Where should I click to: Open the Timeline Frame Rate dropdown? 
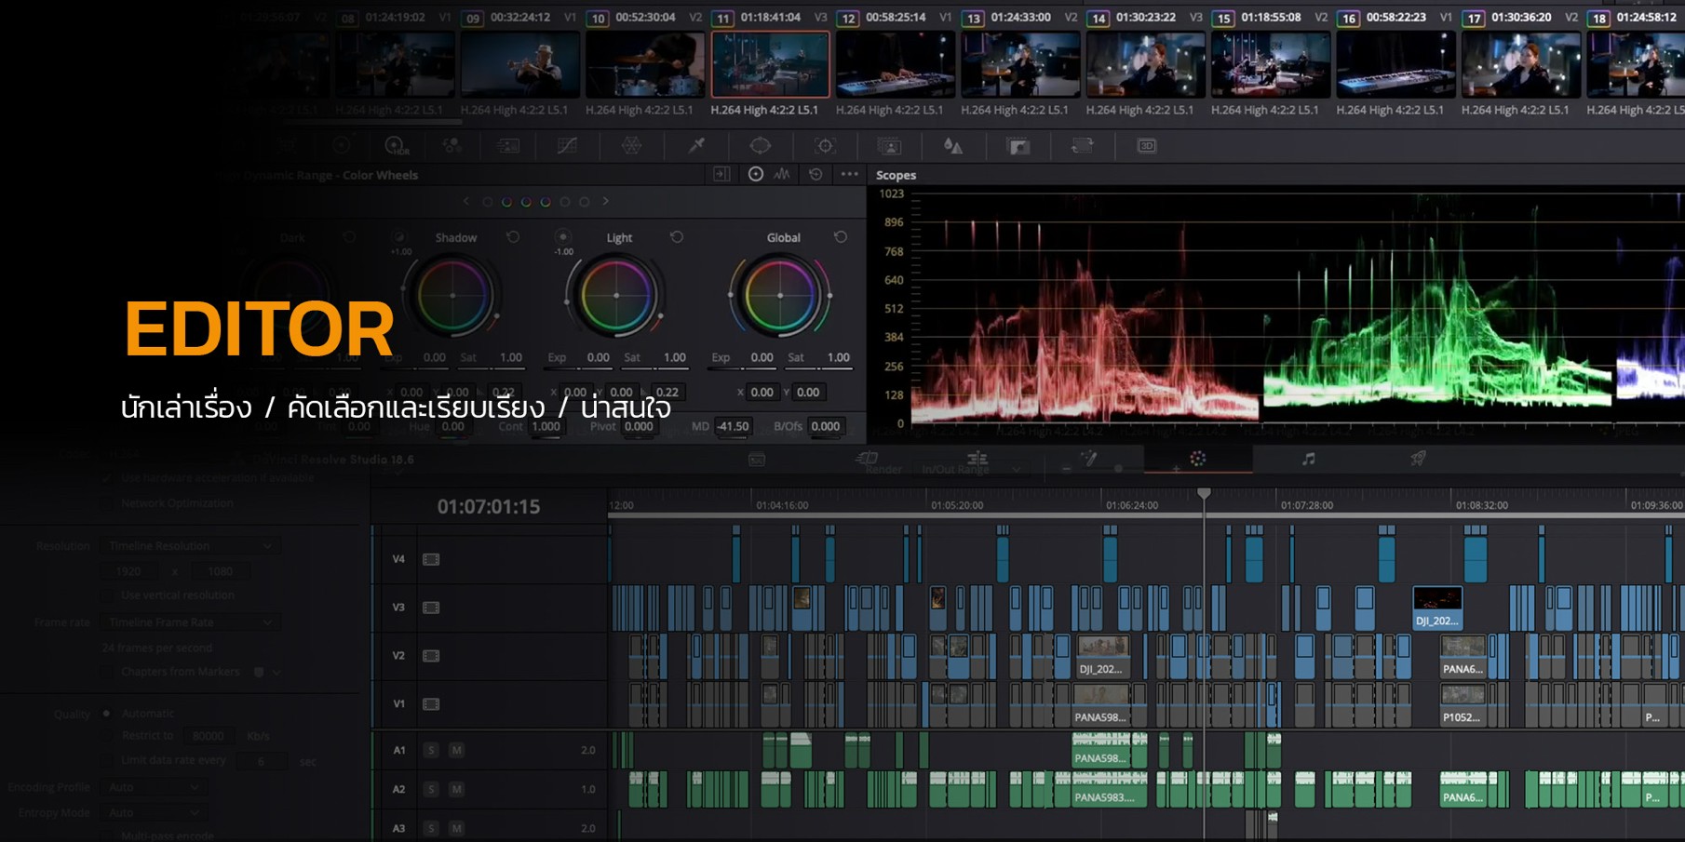pyautogui.click(x=190, y=622)
